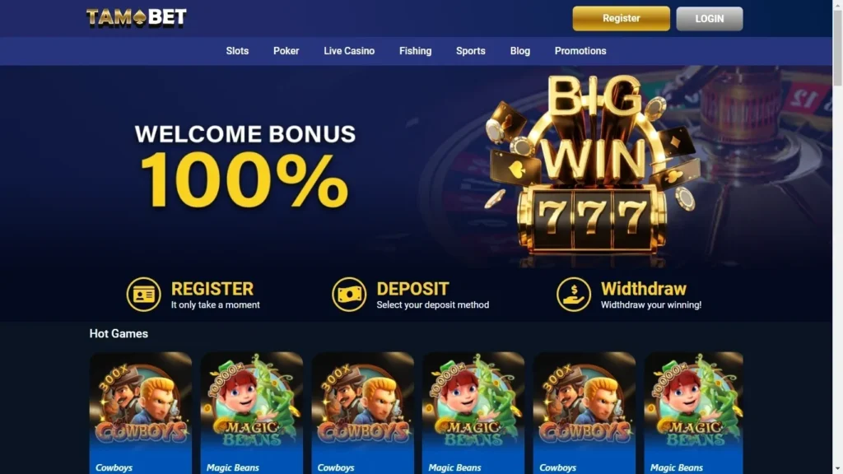The width and height of the screenshot is (843, 474).
Task: Open the Slots menu
Action: [x=237, y=51]
